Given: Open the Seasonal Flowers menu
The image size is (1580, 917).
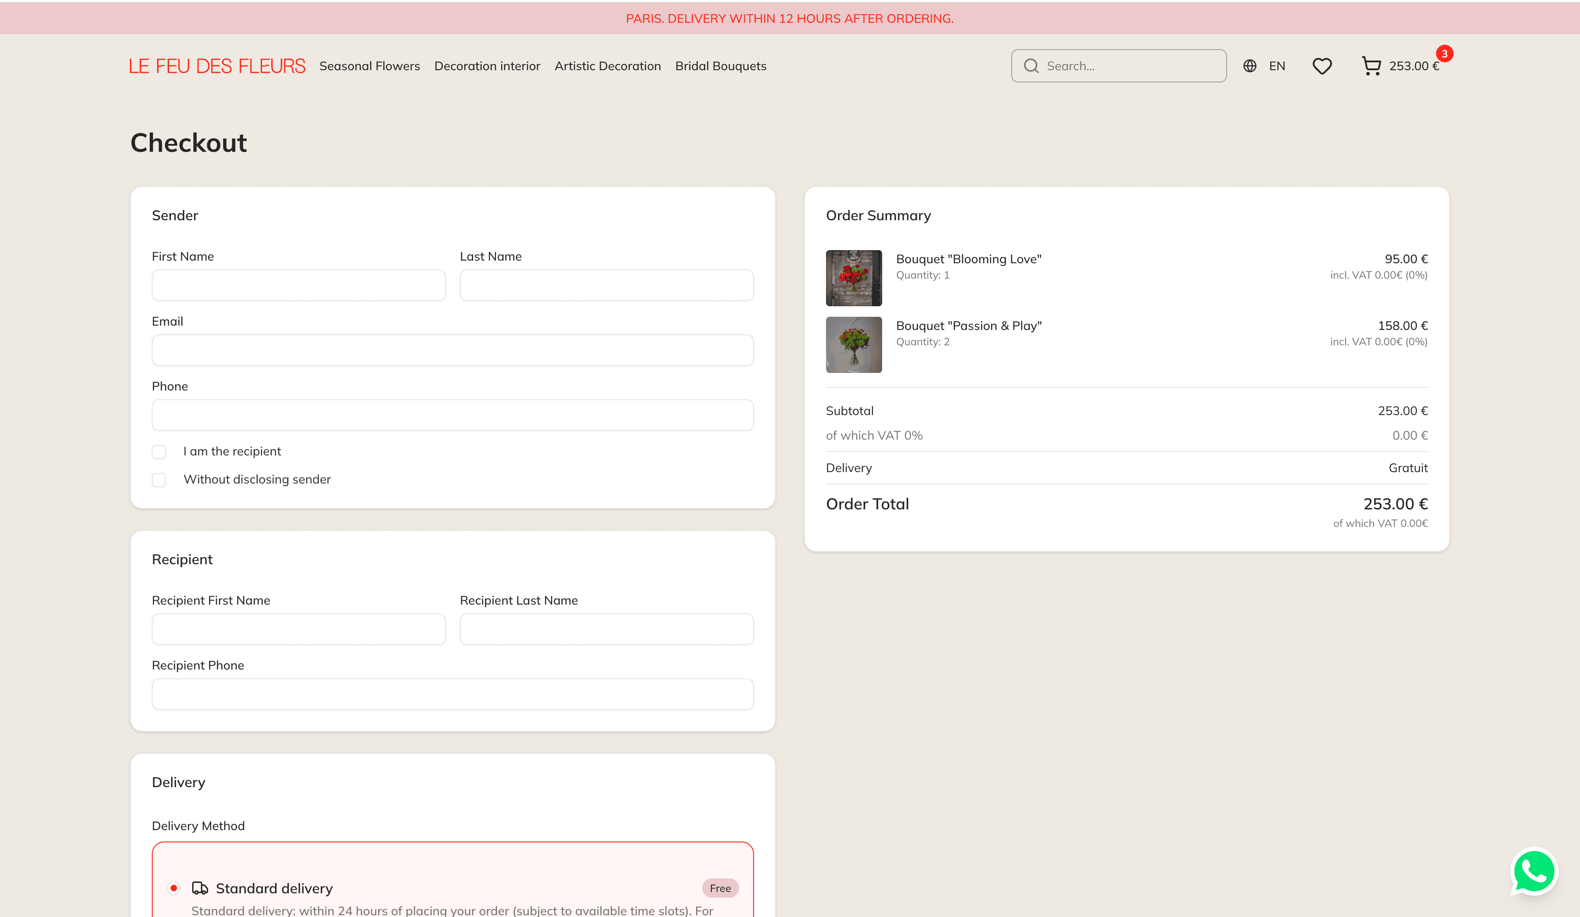Looking at the screenshot, I should click(x=369, y=66).
